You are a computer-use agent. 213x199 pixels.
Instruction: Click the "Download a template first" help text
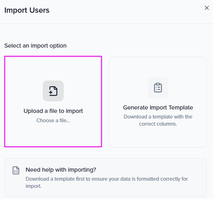coord(106,179)
